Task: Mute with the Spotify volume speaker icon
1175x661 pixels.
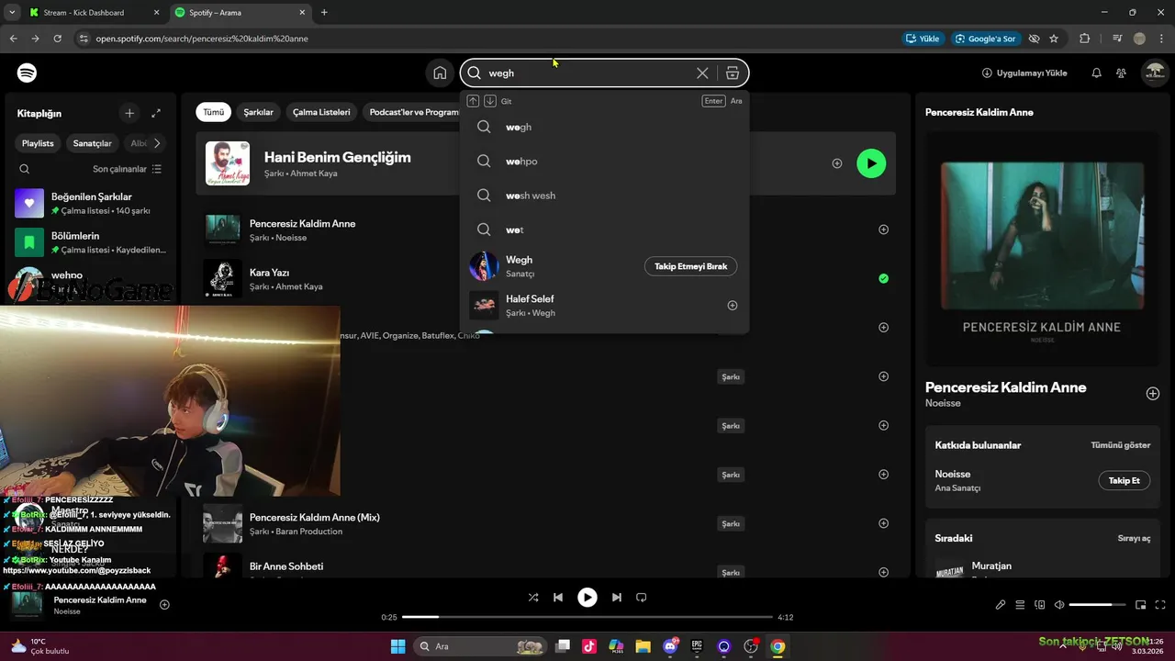Action: point(1059,605)
